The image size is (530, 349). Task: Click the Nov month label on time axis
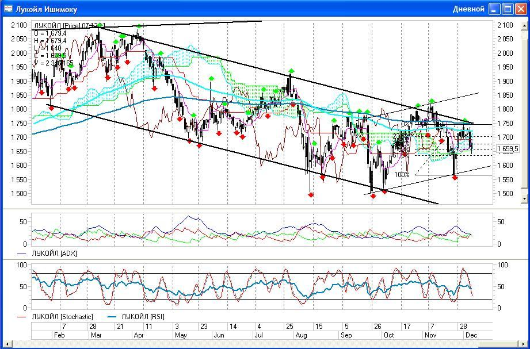click(x=430, y=335)
